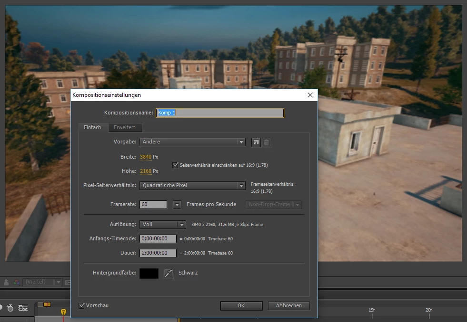This screenshot has height=322, width=467.
Task: Open the Graph Editor in timeline
Action: 23,308
